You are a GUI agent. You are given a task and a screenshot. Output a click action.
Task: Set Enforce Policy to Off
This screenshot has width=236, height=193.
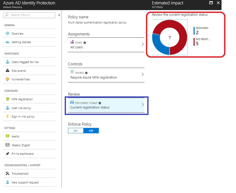point(91,130)
